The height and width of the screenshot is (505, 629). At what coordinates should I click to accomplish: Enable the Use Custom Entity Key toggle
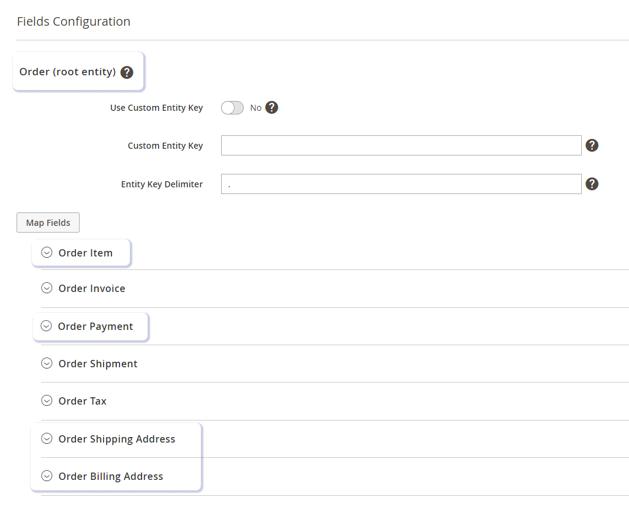click(232, 107)
